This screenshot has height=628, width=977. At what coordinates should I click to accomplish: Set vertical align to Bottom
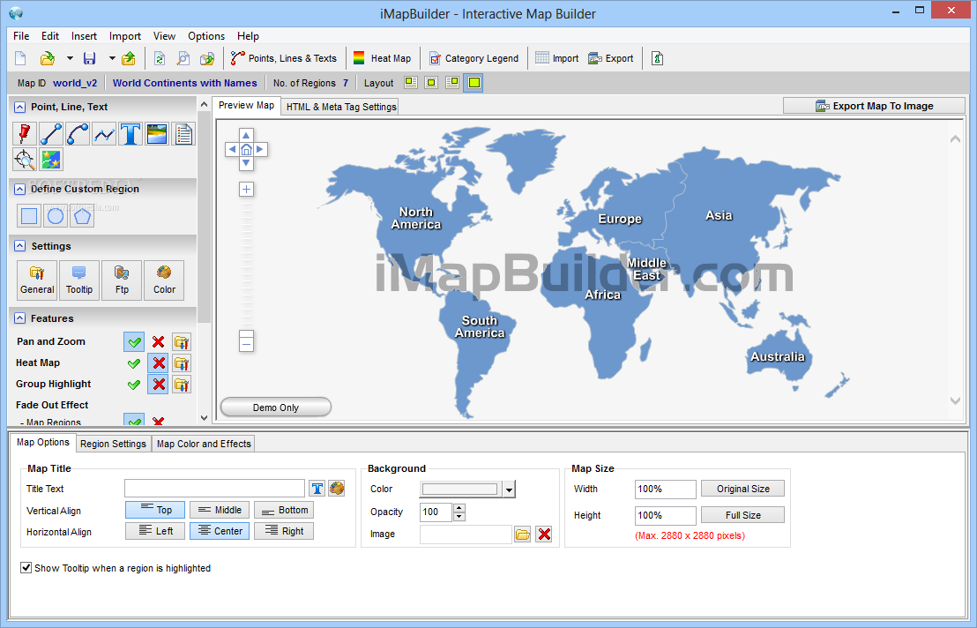click(284, 510)
